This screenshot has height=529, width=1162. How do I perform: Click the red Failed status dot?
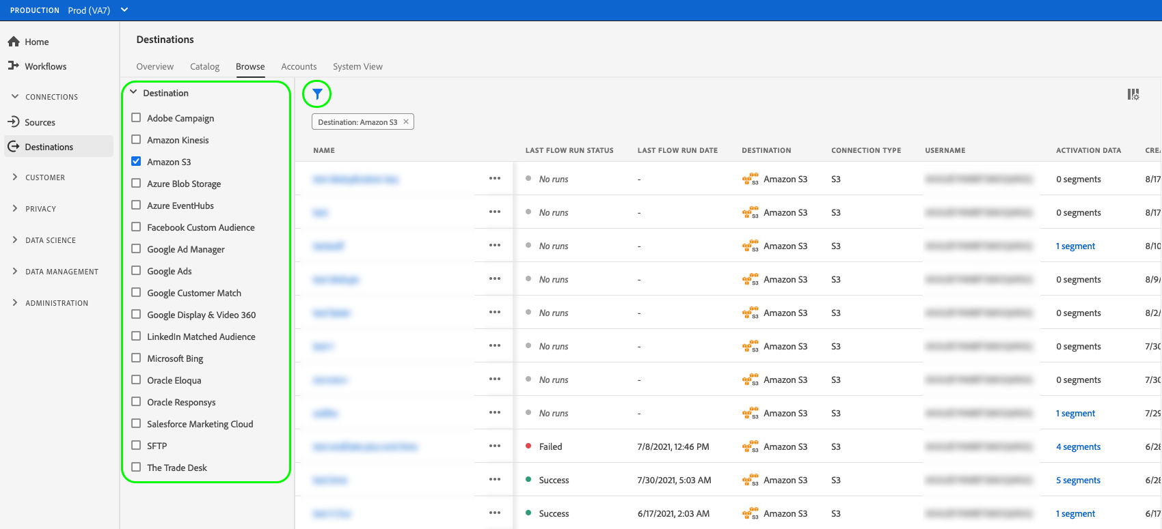point(528,446)
